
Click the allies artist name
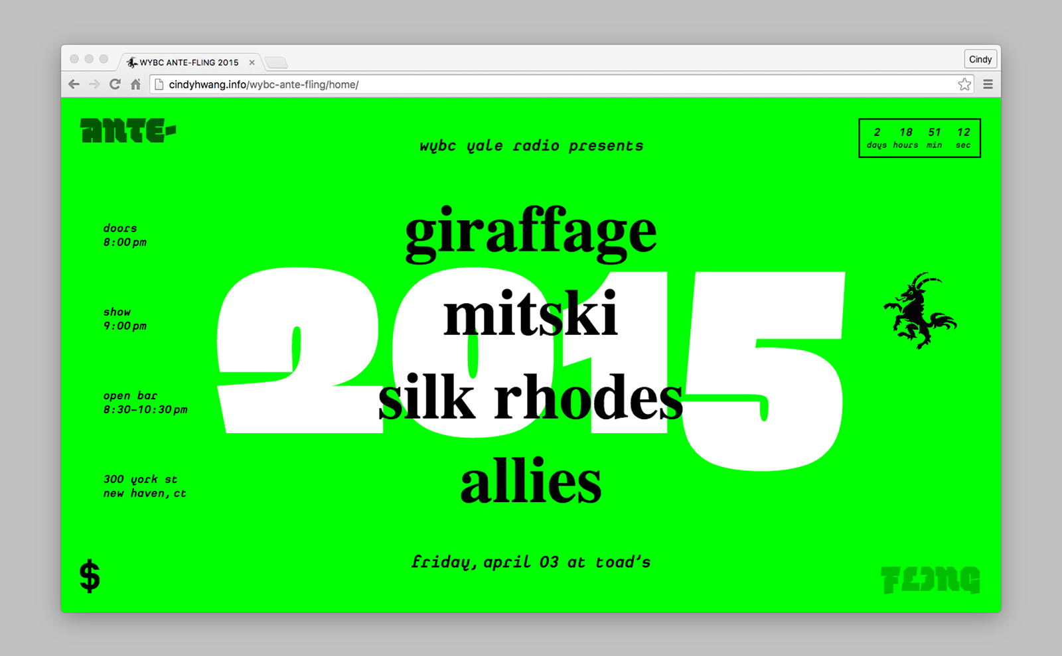click(531, 481)
